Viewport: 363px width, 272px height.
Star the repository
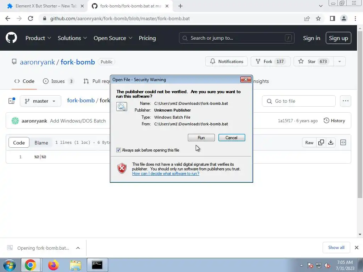[x=314, y=62]
